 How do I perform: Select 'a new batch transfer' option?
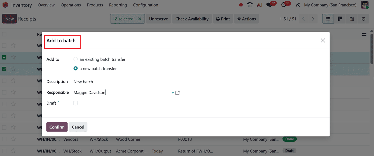pyautogui.click(x=76, y=68)
